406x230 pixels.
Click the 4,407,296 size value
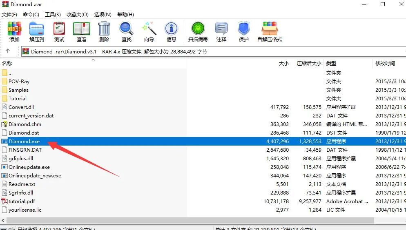278,142
